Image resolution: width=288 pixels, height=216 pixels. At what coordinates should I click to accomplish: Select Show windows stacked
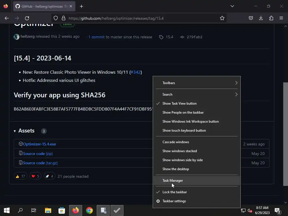tap(197, 151)
